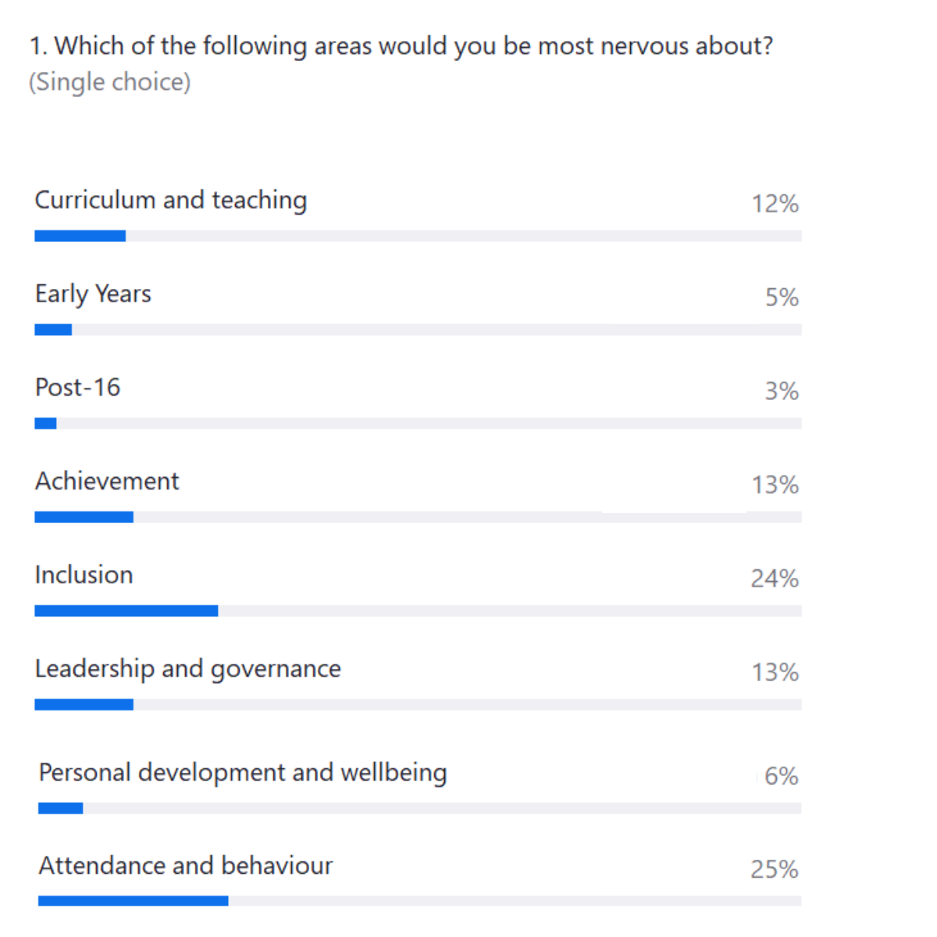Click the 24% percentage for Inclusion

pos(775,579)
